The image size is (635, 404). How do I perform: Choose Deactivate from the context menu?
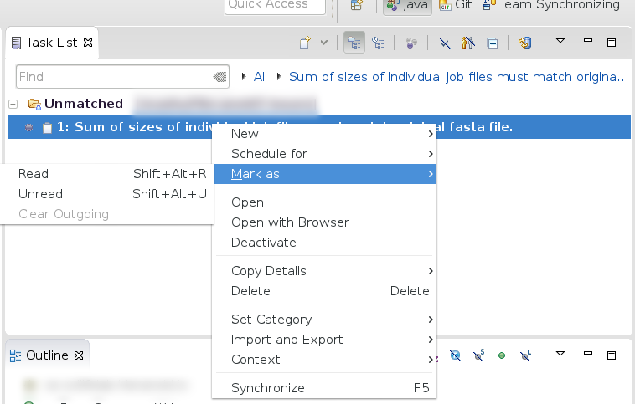[x=325, y=243]
